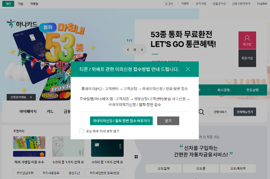Open 즉시결제 quick menu

[223, 90]
